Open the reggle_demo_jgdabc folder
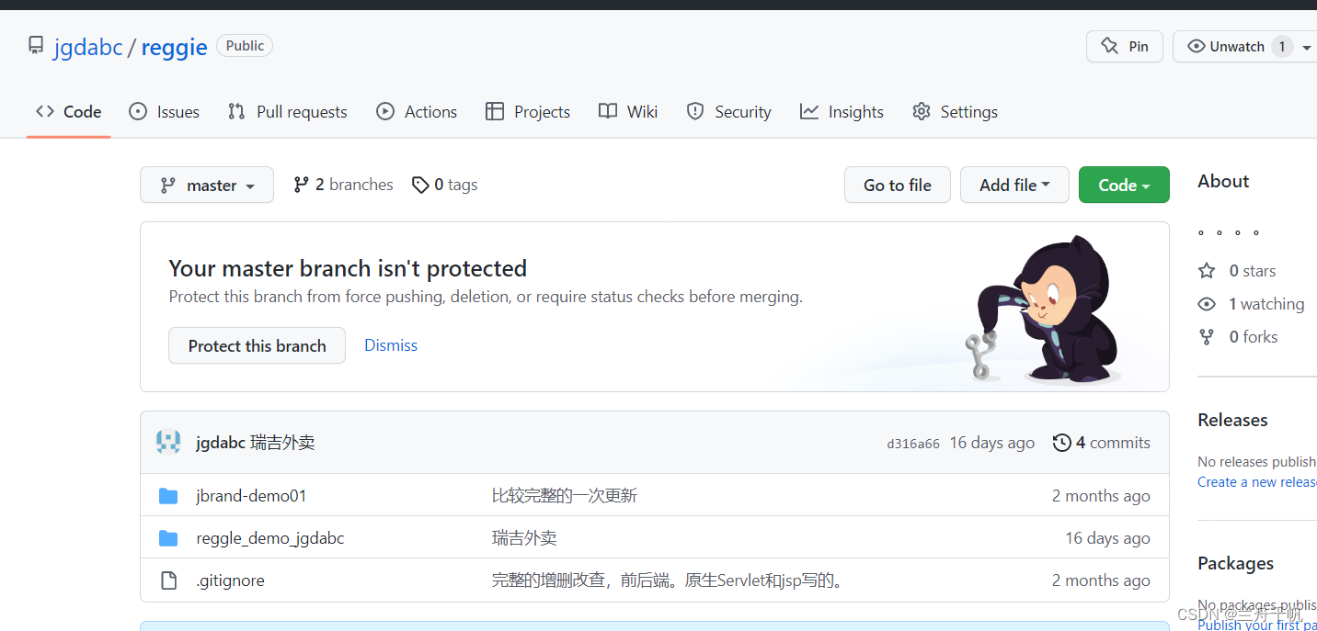Viewport: 1317px width, 631px height. [270, 538]
